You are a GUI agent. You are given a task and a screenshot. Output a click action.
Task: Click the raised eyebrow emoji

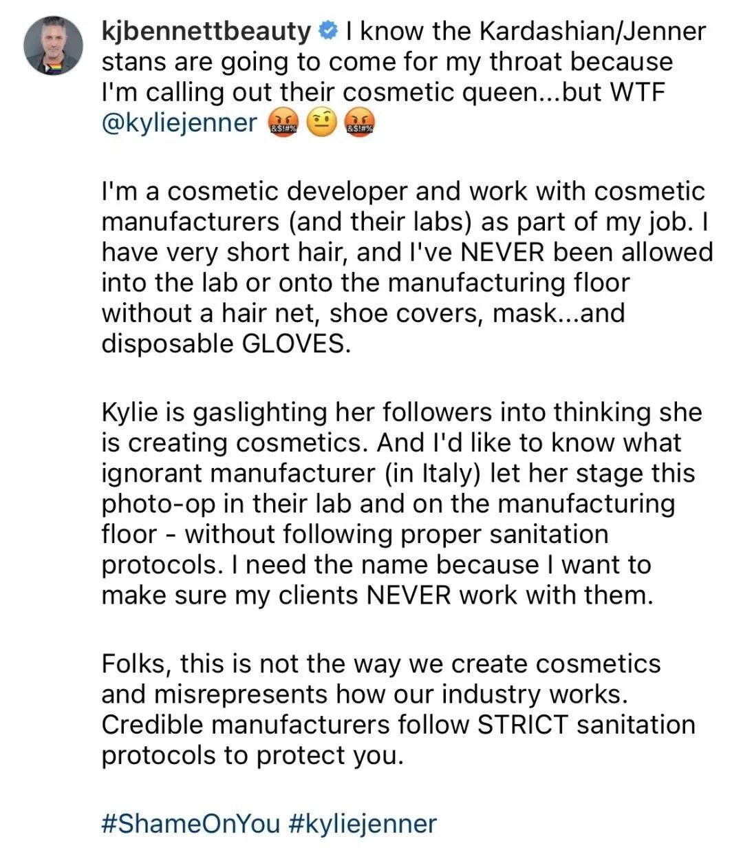pyautogui.click(x=321, y=123)
